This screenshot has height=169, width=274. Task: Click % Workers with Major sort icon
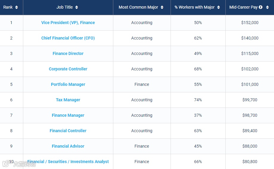219,7
